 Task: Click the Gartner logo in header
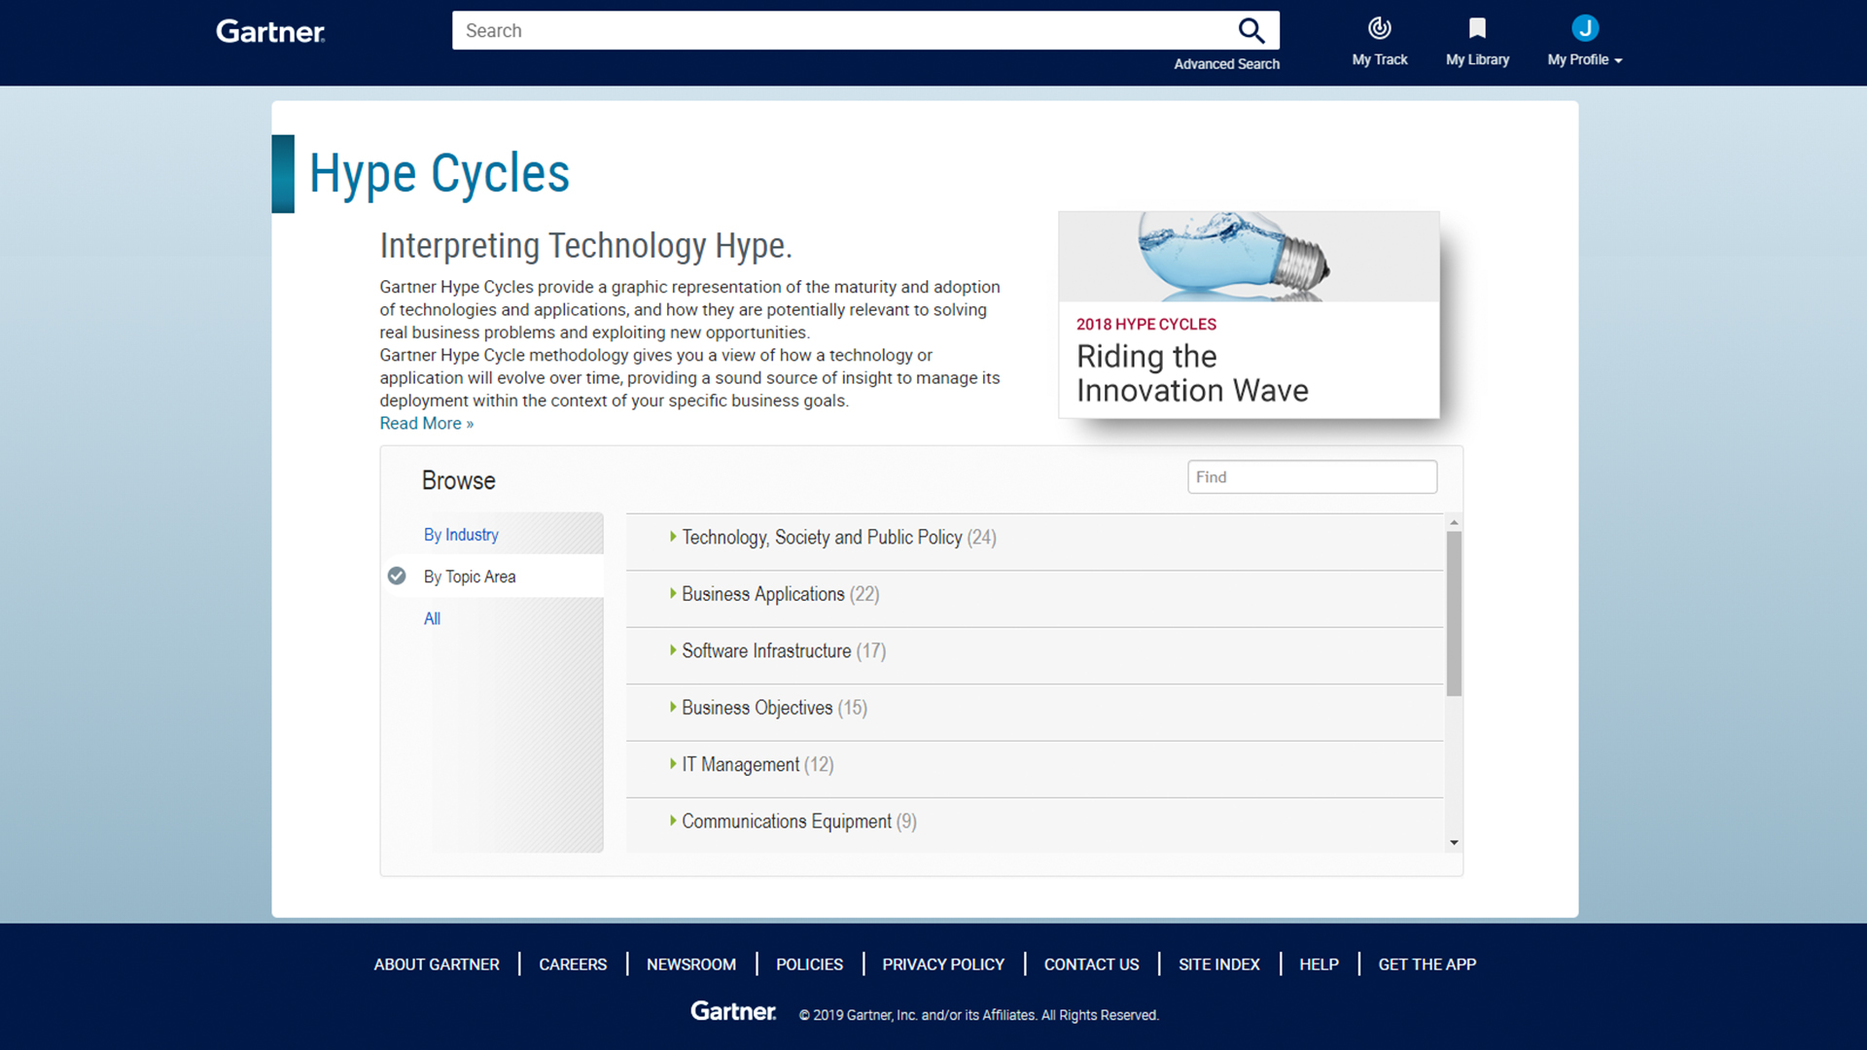(x=270, y=31)
